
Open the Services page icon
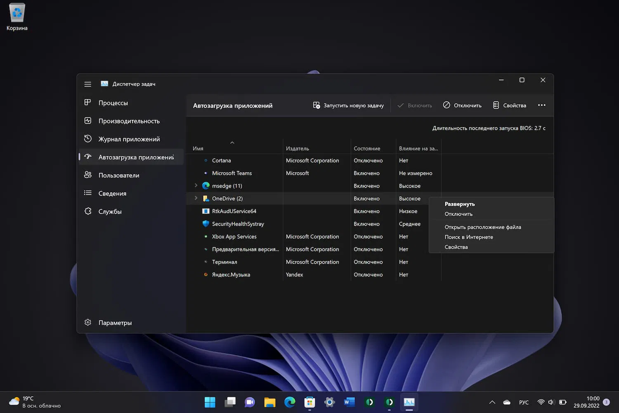tap(87, 211)
